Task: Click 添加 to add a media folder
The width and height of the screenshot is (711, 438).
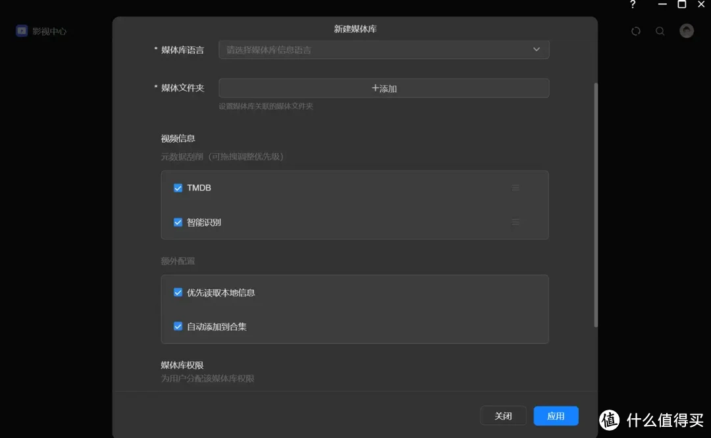Action: click(x=384, y=88)
